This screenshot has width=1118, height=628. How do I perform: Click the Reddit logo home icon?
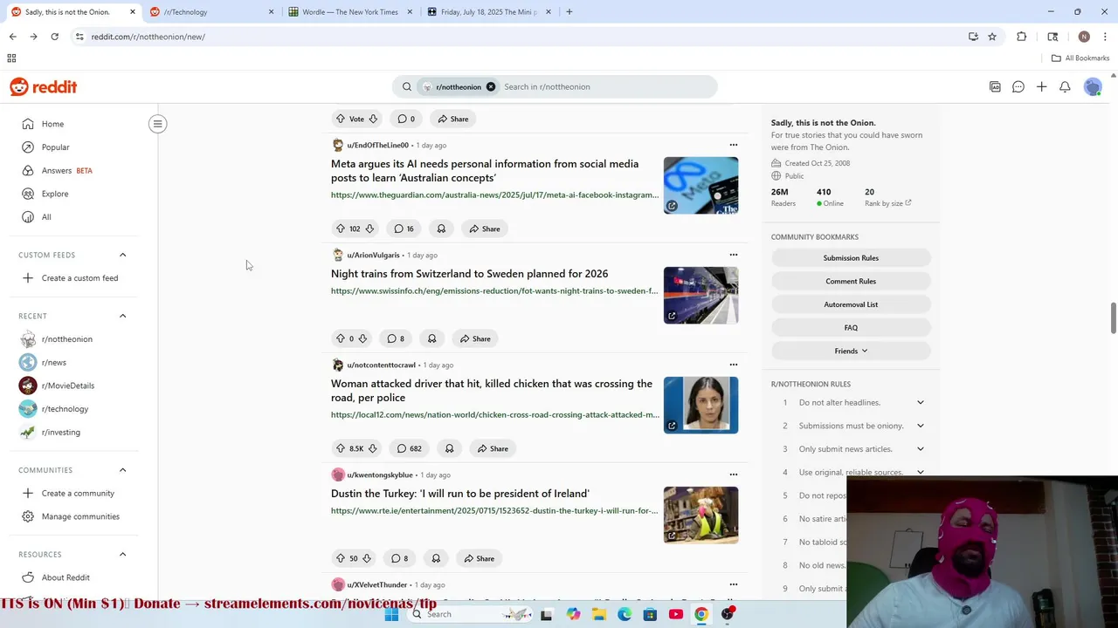tap(43, 86)
